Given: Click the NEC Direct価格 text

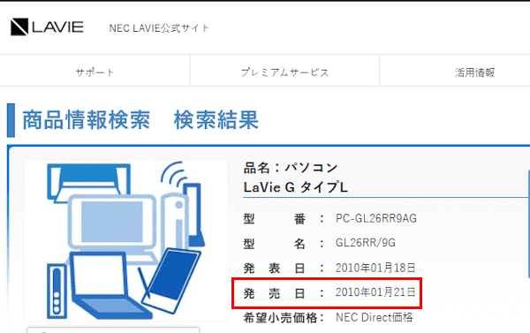Looking at the screenshot, I should (x=375, y=317).
